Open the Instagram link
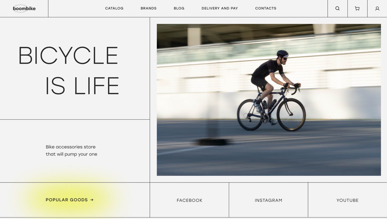The image size is (387, 219). click(268, 200)
